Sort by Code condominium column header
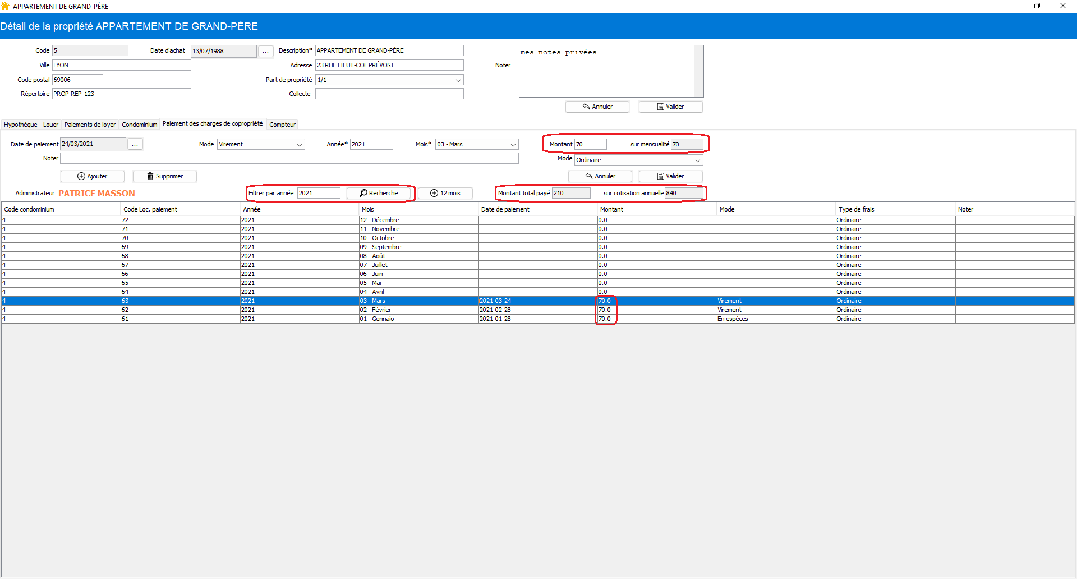This screenshot has width=1077, height=579. point(61,209)
